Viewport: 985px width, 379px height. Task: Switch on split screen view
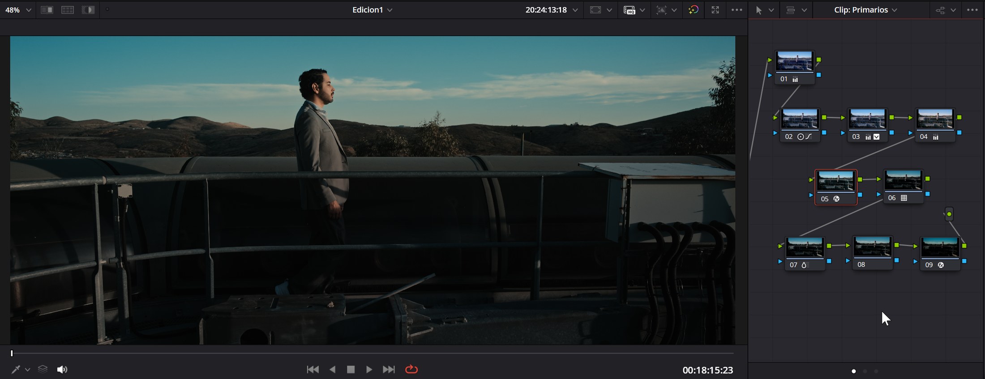pos(68,10)
